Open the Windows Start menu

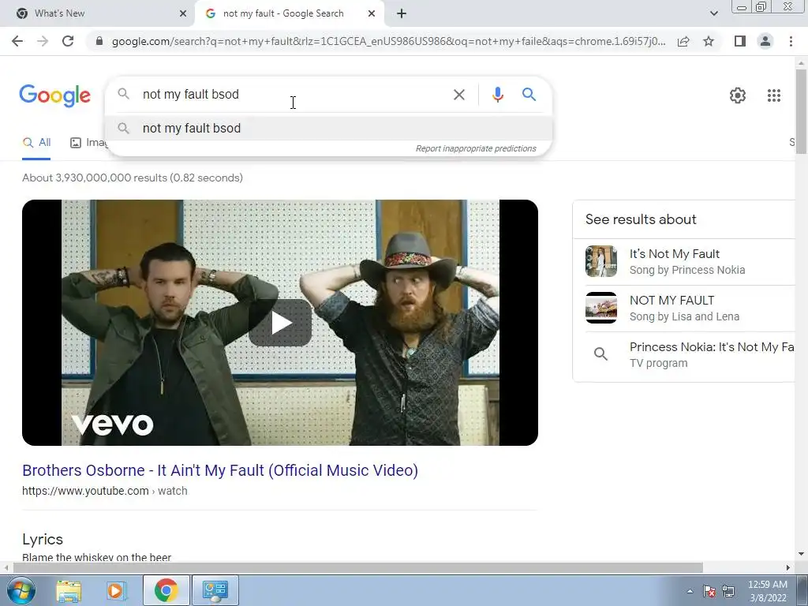(x=21, y=590)
